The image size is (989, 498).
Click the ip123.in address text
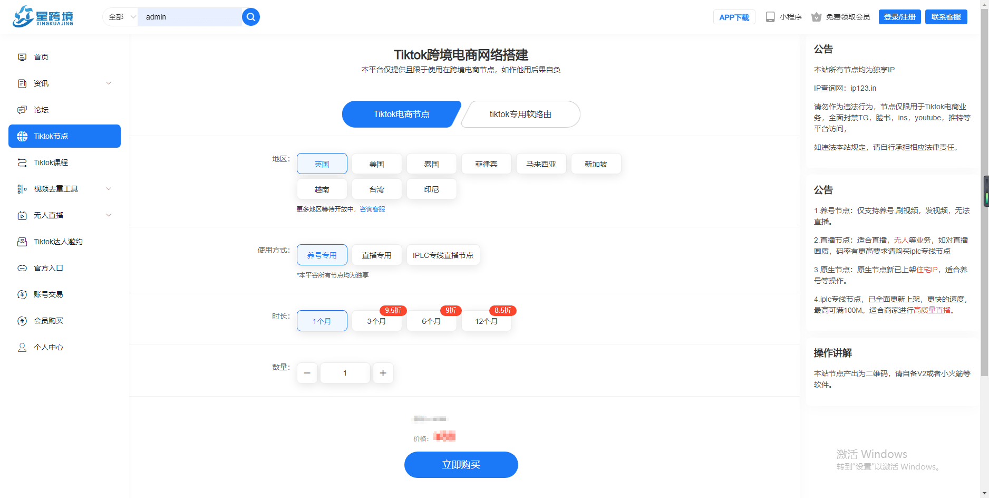[x=864, y=88]
